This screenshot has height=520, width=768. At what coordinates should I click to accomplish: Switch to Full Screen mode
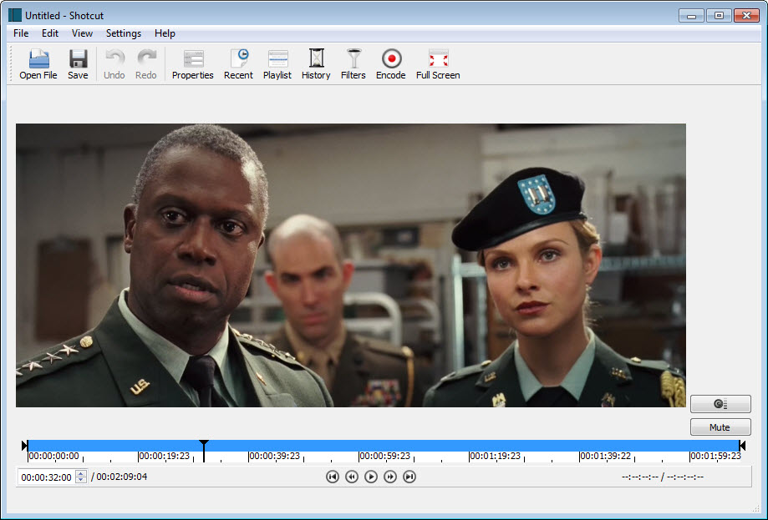pos(438,64)
